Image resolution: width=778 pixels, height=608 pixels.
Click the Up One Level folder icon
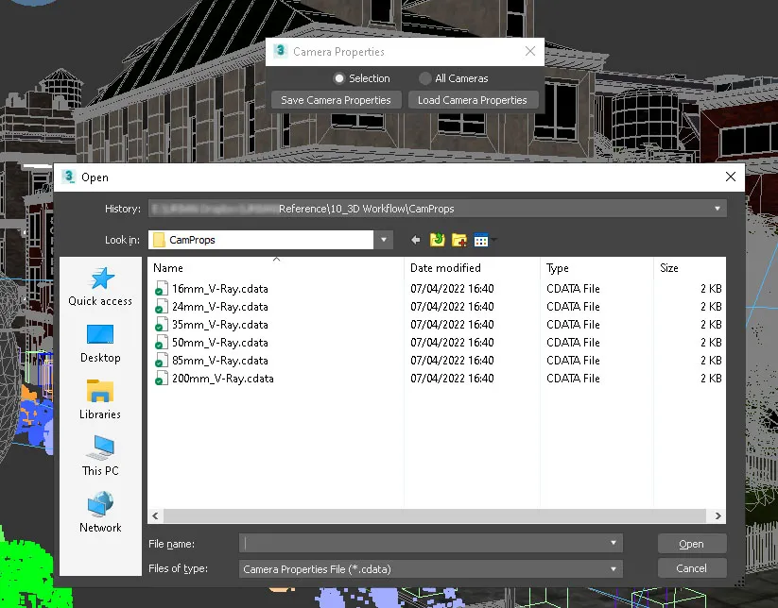(437, 240)
